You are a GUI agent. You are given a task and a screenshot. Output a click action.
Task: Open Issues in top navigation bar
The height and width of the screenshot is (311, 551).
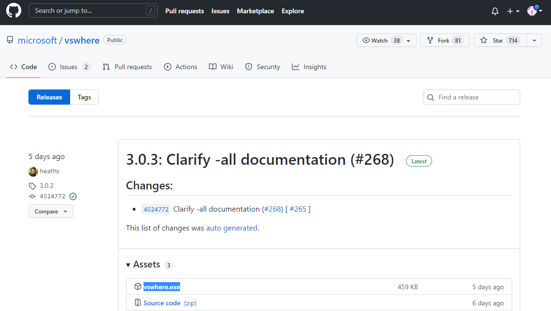pyautogui.click(x=220, y=11)
